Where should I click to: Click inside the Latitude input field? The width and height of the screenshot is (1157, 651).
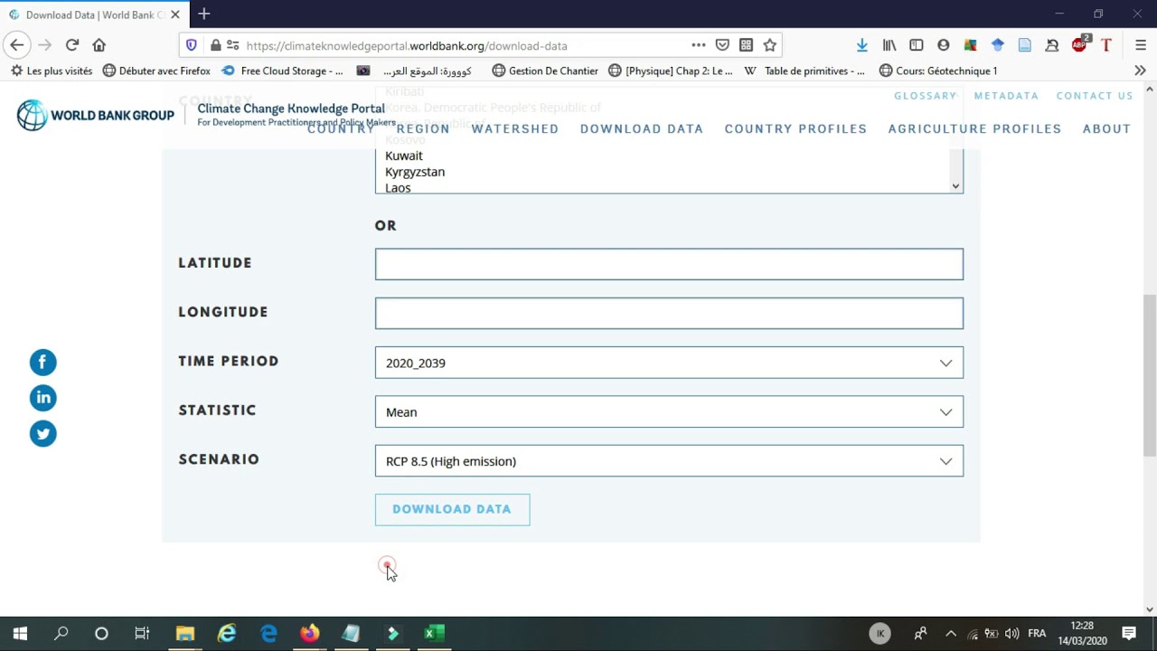pyautogui.click(x=669, y=264)
